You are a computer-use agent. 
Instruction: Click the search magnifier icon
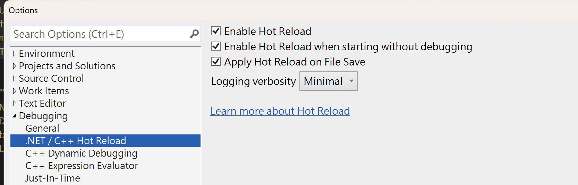click(194, 34)
